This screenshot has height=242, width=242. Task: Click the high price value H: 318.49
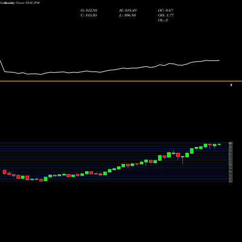click(x=128, y=10)
